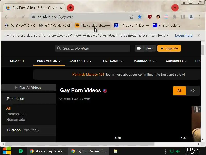Screen dimensions: 206x155
Task: Click the magnifier icon in the search box
Action: pos(59,48)
